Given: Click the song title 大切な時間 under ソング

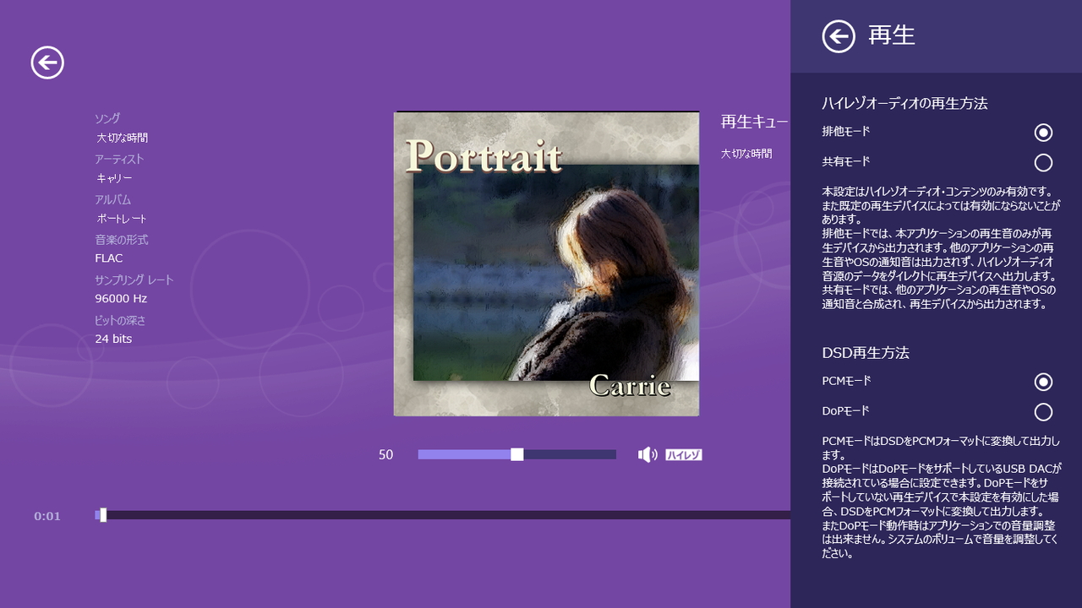Looking at the screenshot, I should click(x=122, y=138).
